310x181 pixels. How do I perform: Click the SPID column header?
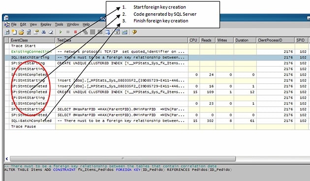301,40
